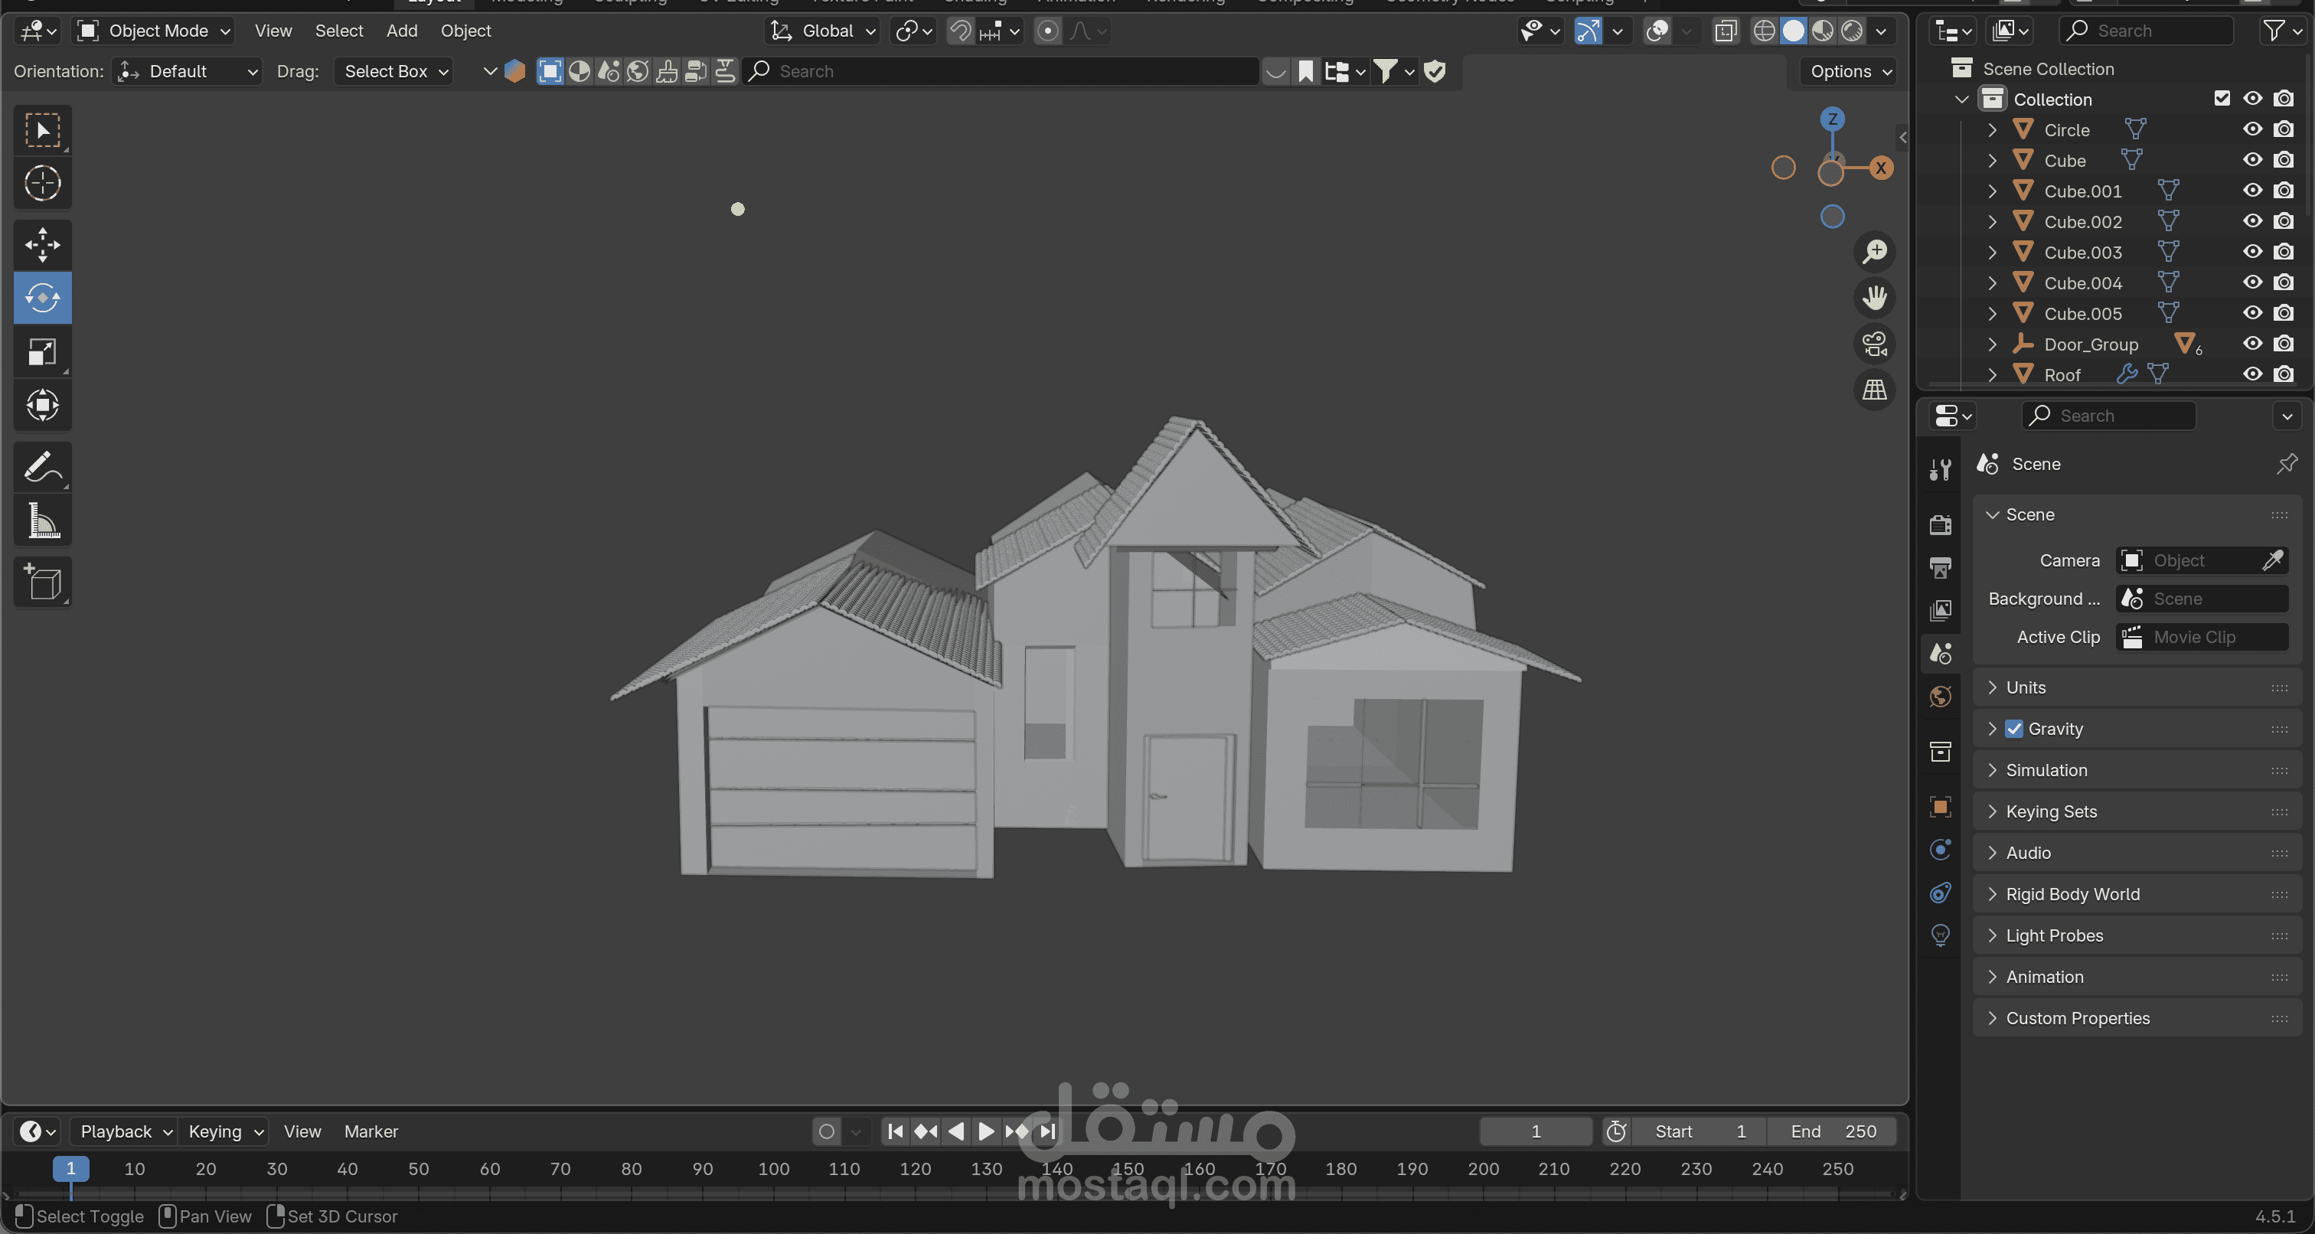Toggle proportional editing

(x=1047, y=31)
